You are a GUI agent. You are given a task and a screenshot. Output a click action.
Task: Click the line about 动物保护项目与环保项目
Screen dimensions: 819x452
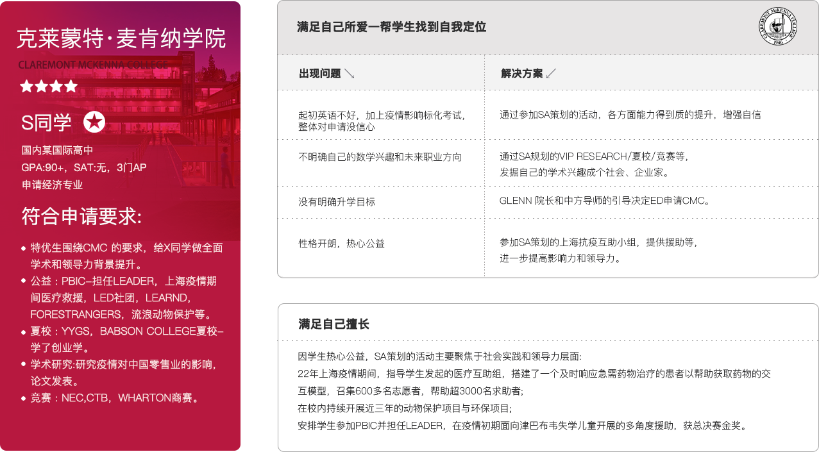point(405,408)
